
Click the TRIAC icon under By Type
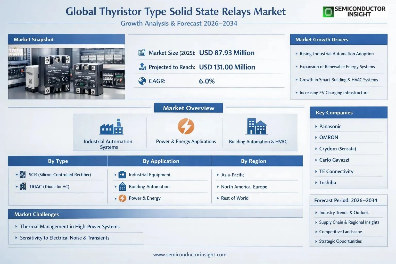(23, 186)
